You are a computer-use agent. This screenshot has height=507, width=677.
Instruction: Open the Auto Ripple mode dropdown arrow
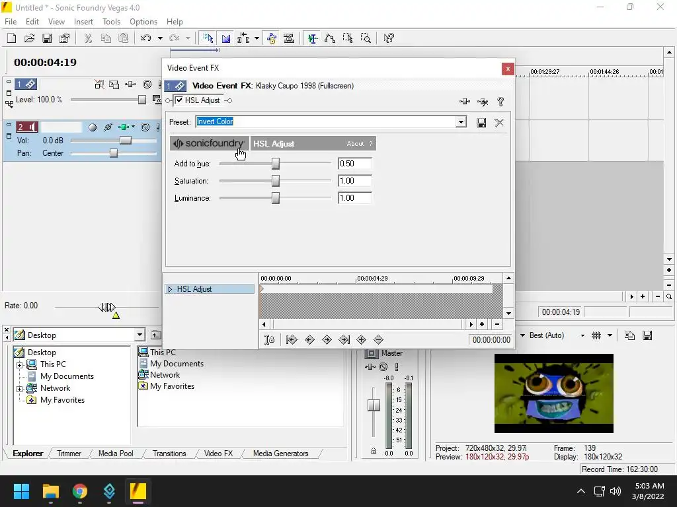[257, 38]
